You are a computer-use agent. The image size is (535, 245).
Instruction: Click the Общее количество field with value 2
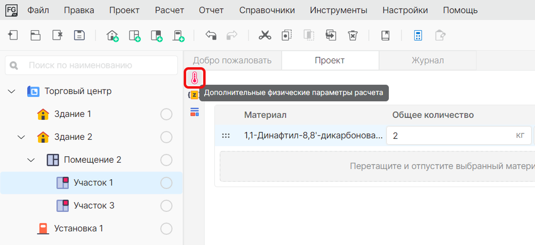tap(459, 136)
